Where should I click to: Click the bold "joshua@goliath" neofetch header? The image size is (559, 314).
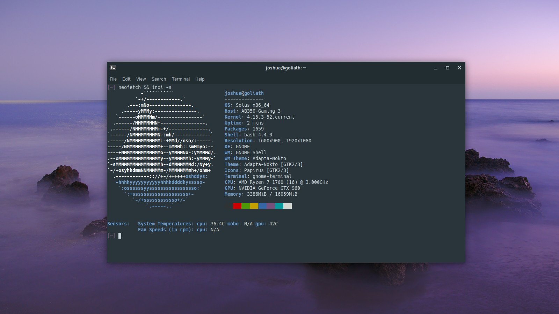[x=244, y=93]
